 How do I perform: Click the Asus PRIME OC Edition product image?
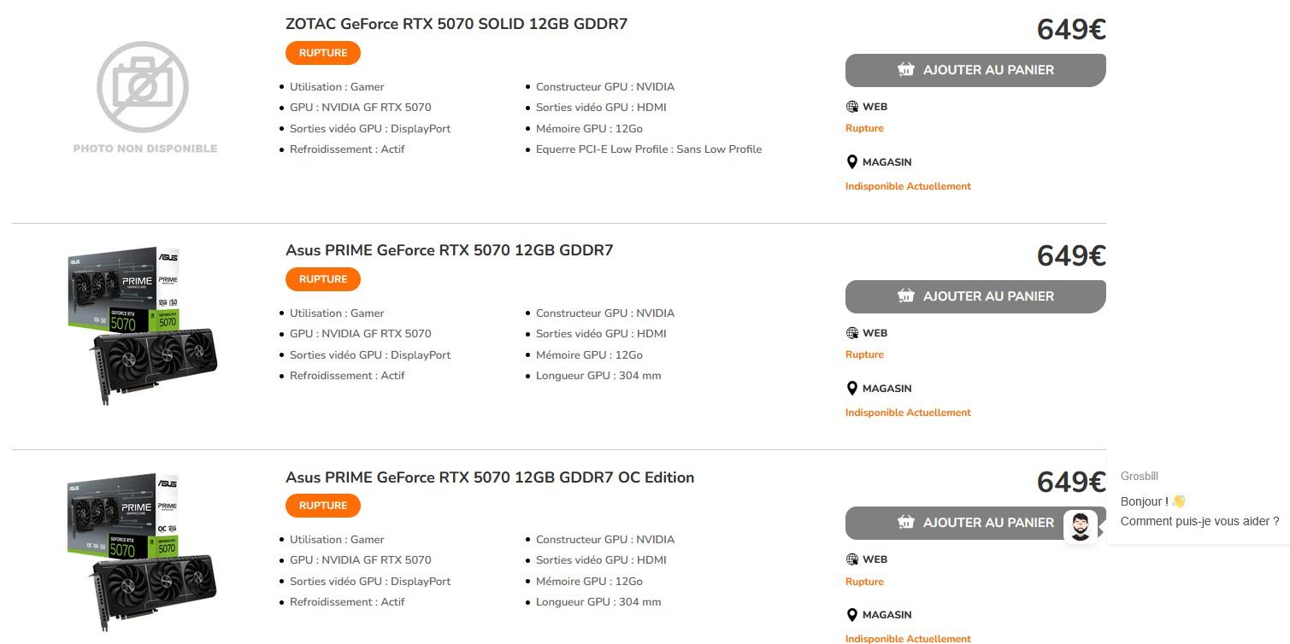click(142, 551)
